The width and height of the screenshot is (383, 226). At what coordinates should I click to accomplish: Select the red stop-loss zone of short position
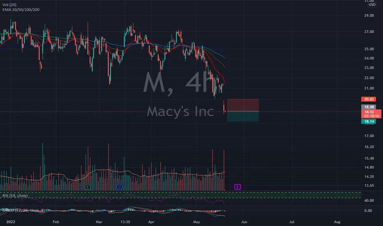point(243,105)
